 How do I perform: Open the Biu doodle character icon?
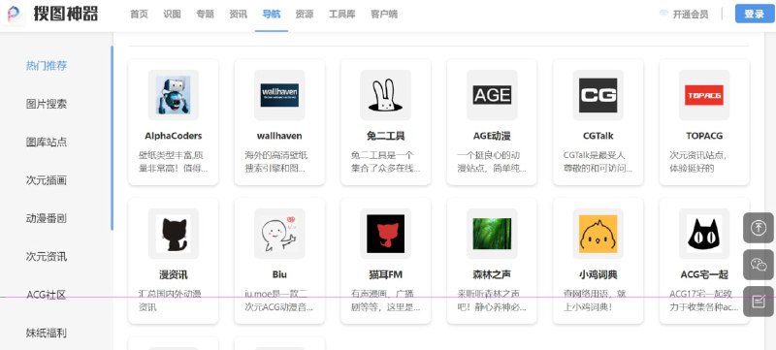click(279, 234)
